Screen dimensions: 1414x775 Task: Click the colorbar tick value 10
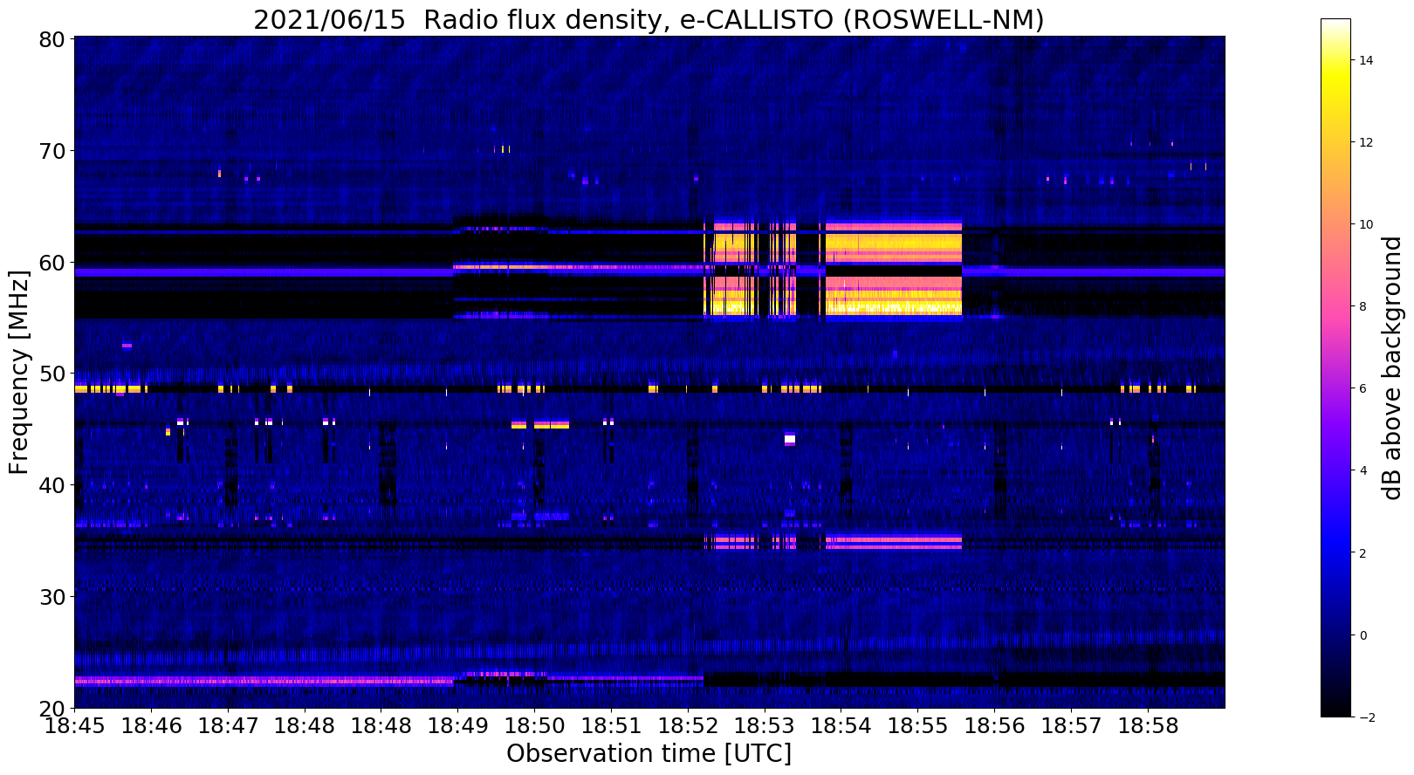pyautogui.click(x=1367, y=224)
